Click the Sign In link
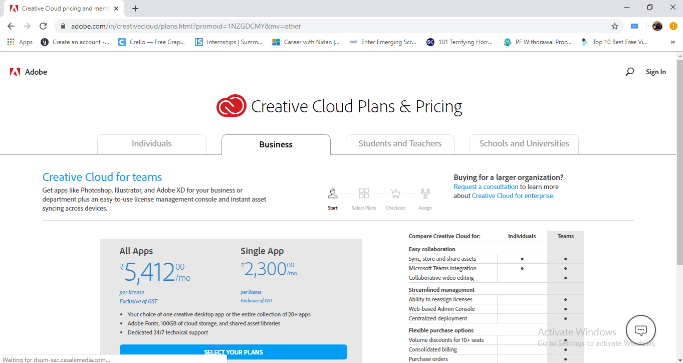This screenshot has width=683, height=363. click(x=656, y=72)
